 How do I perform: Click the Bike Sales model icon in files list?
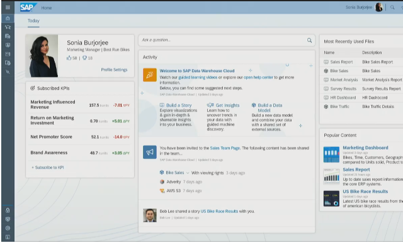click(x=326, y=71)
